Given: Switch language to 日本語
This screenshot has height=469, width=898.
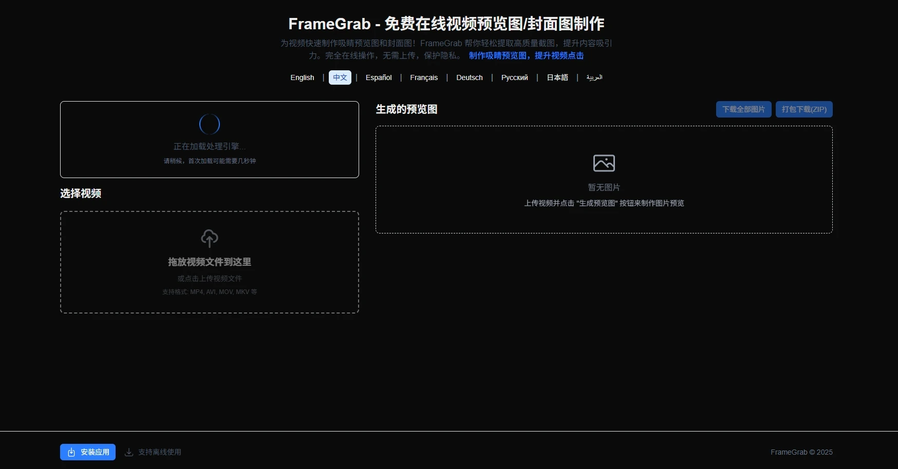Looking at the screenshot, I should [x=557, y=77].
